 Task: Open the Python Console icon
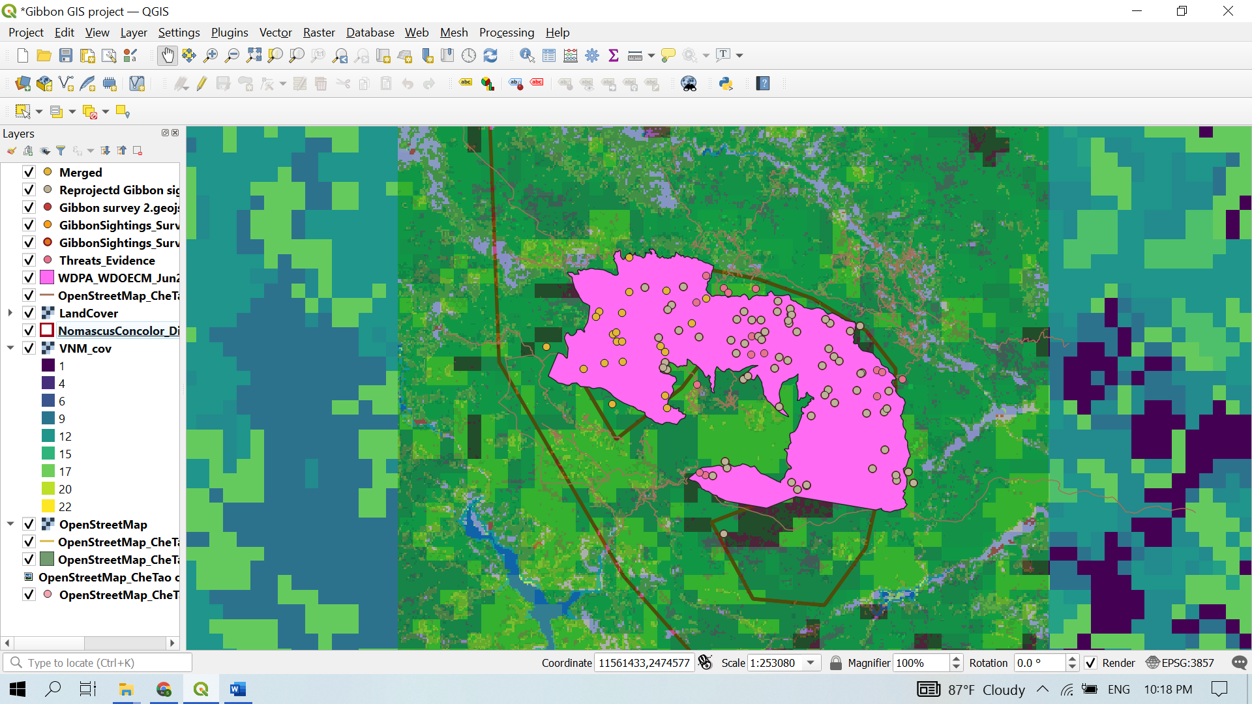point(726,83)
